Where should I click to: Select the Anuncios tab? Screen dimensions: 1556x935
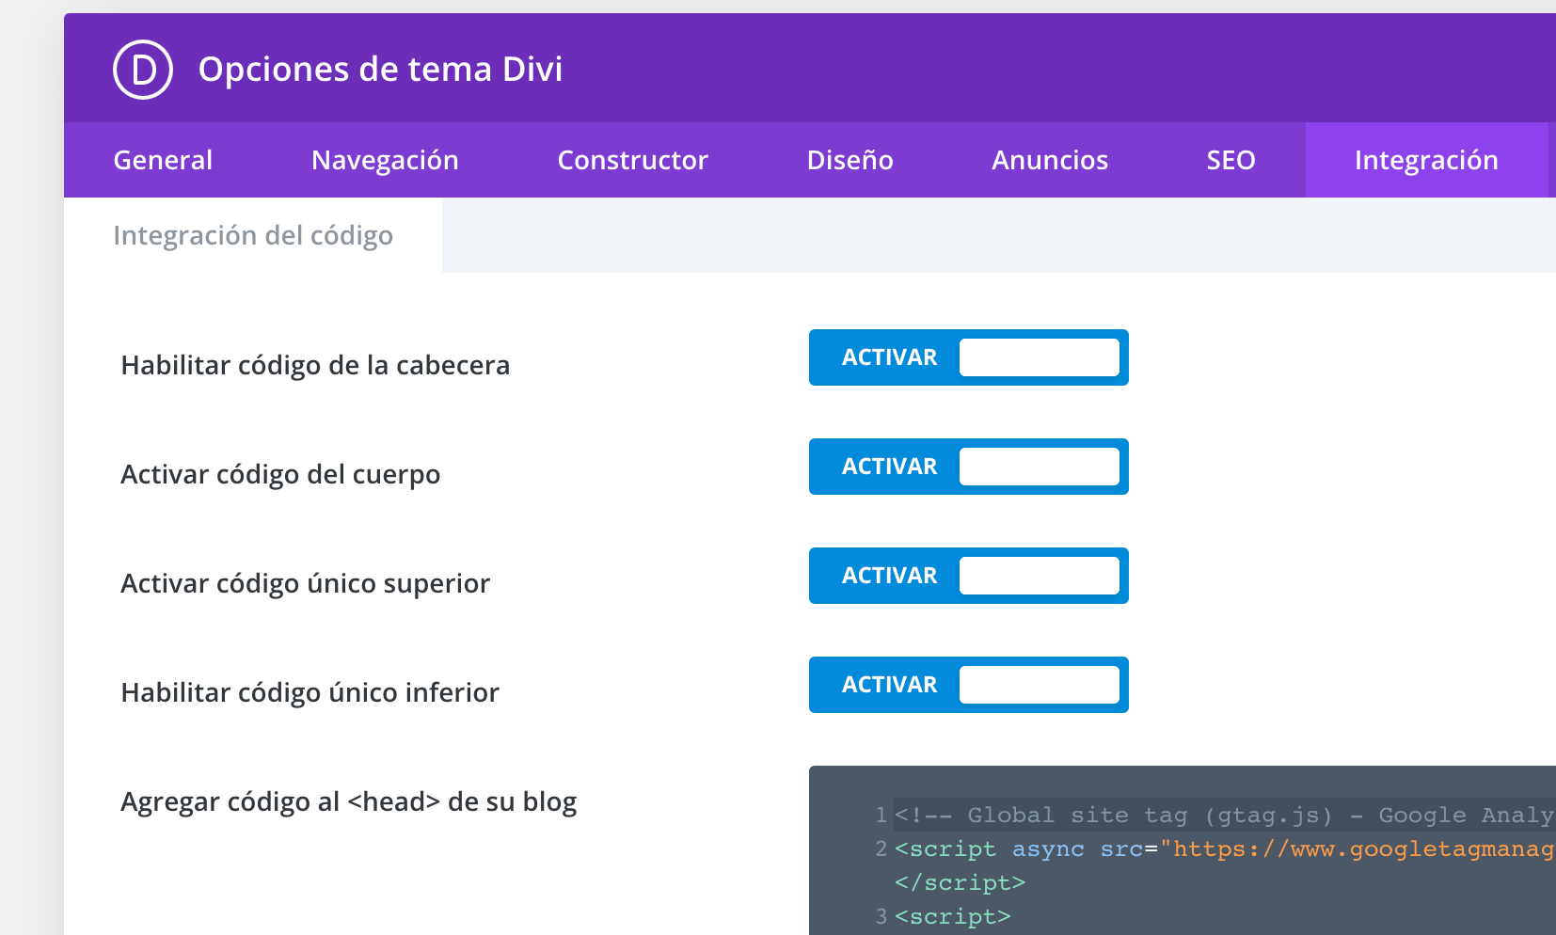point(1050,160)
